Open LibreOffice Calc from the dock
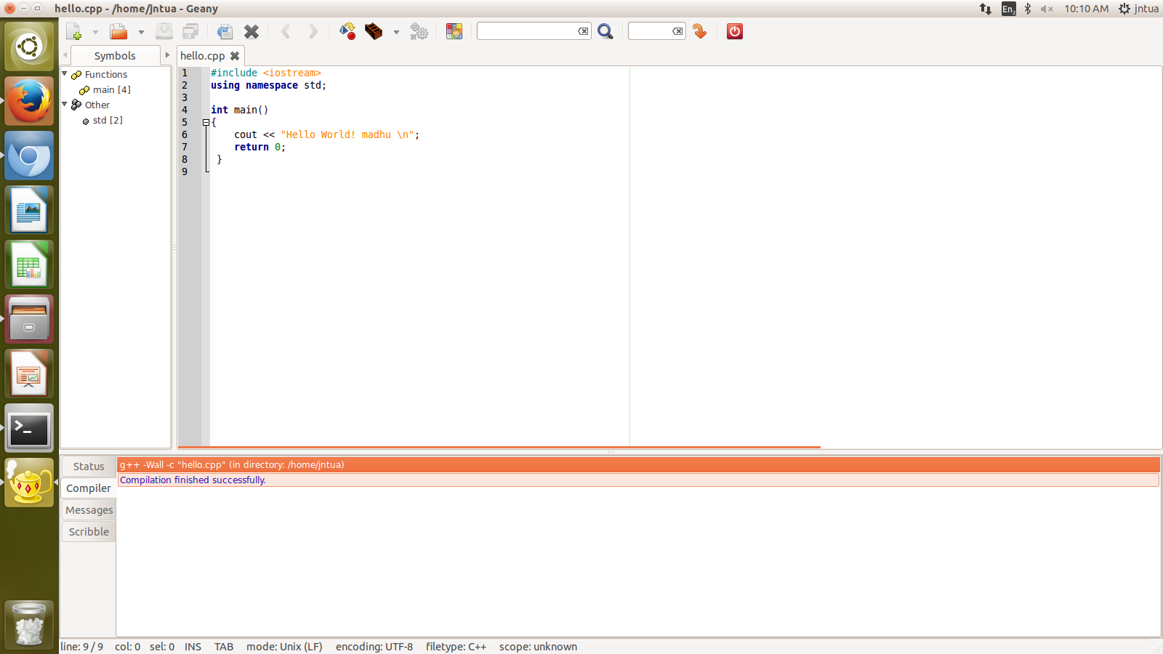 (x=29, y=265)
